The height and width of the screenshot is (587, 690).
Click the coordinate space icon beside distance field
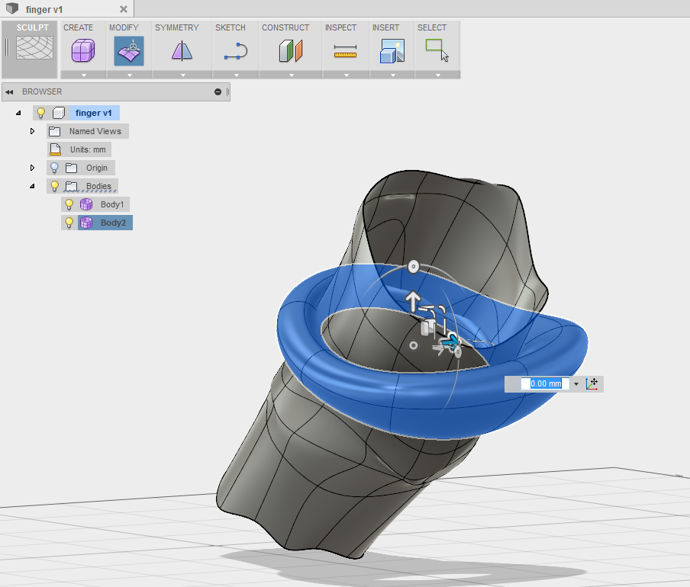[592, 383]
